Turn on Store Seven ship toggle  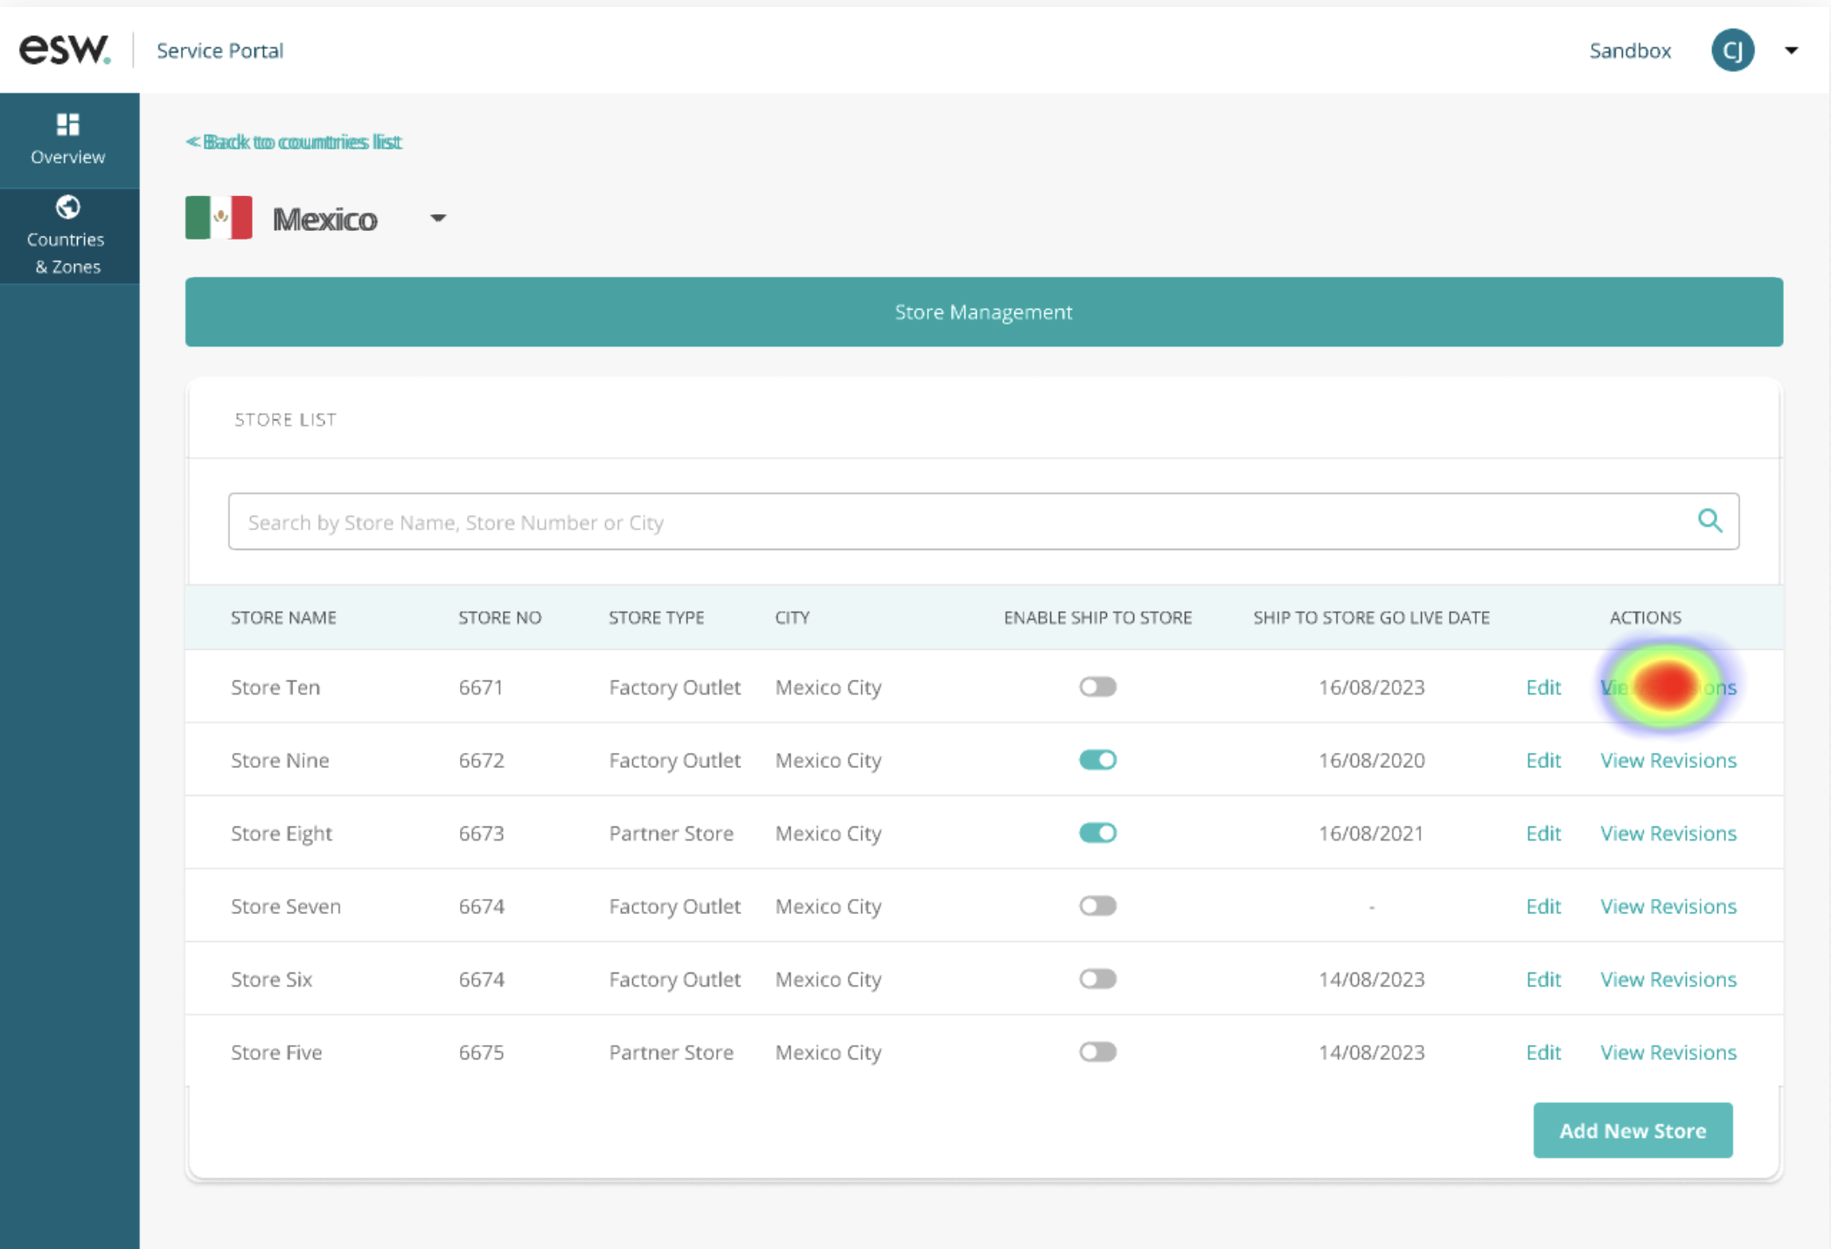1097,906
